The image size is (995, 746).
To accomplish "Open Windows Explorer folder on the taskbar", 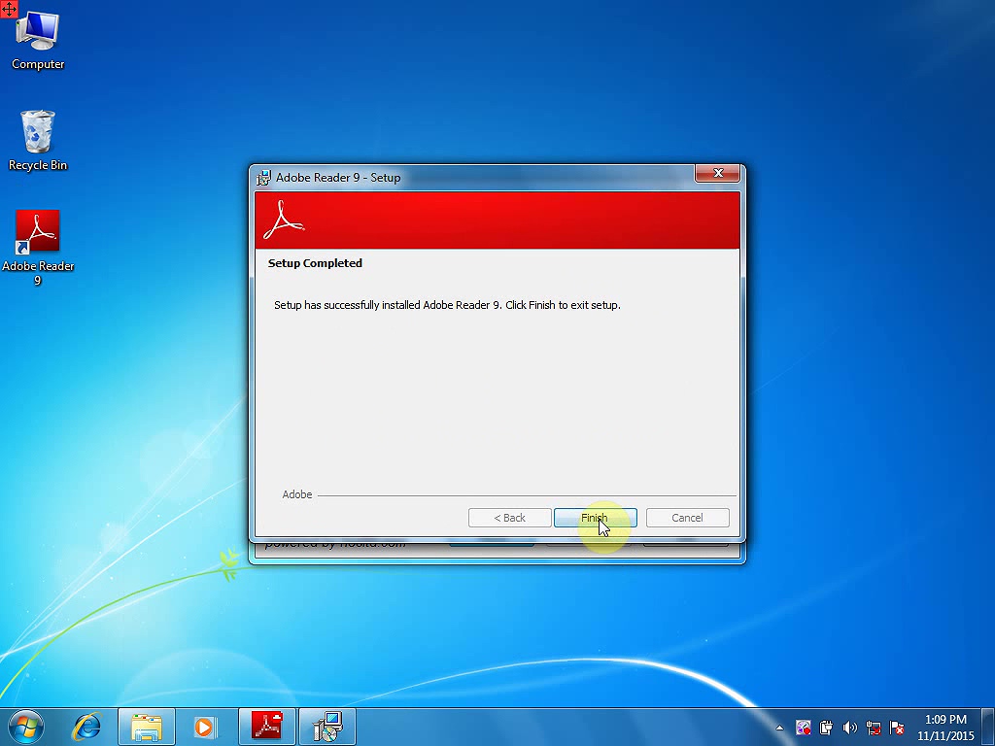I will click(147, 727).
